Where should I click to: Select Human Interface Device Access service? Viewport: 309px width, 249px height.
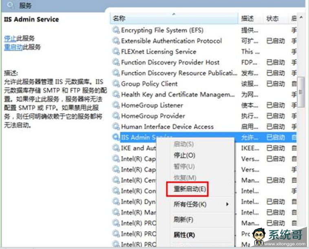tap(167, 127)
